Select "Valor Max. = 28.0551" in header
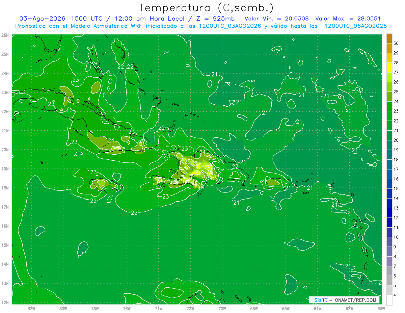 (x=348, y=19)
